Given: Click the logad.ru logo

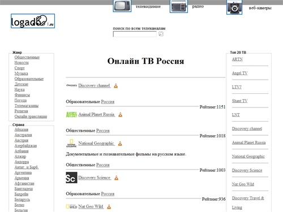Looking at the screenshot, I should tap(33, 21).
